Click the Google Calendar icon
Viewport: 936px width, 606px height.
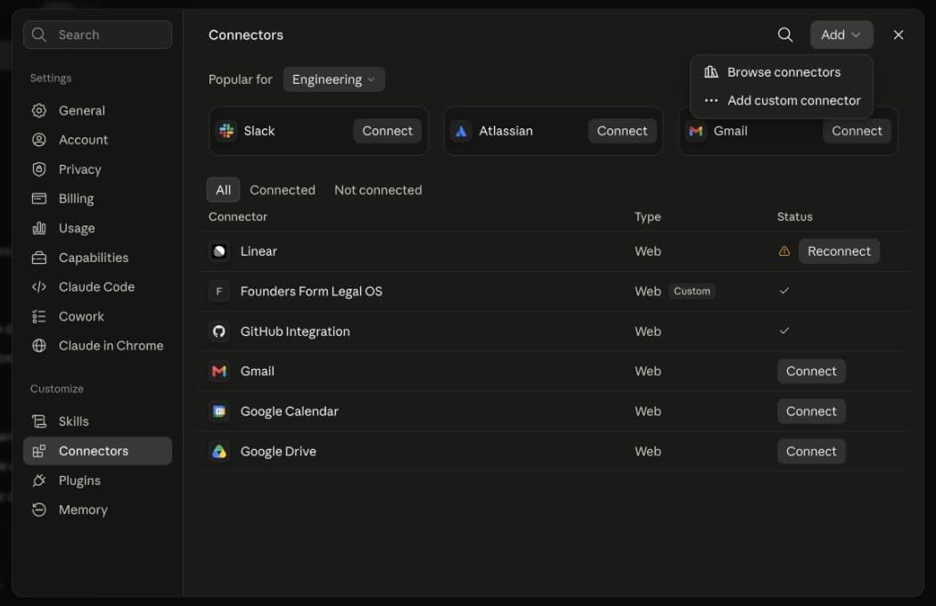pyautogui.click(x=219, y=412)
